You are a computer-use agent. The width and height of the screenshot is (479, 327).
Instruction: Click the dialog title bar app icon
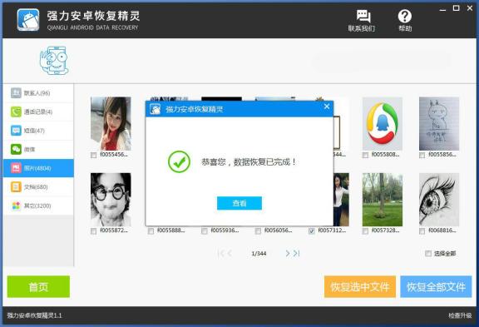tap(156, 109)
